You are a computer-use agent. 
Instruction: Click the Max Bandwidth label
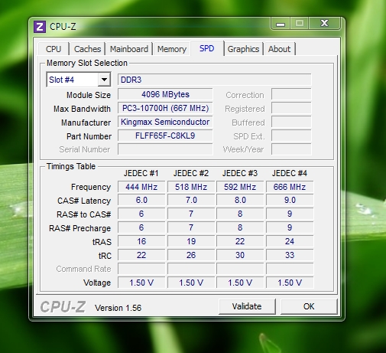pos(82,109)
